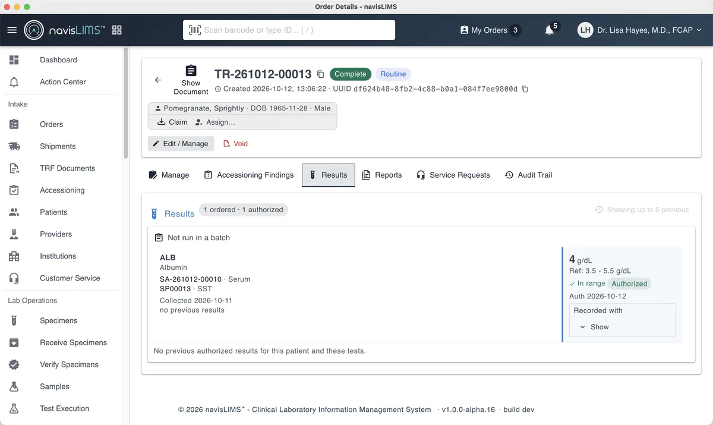Switch to Service Requests tab
Screen dimensions: 713x425
pos(453,175)
